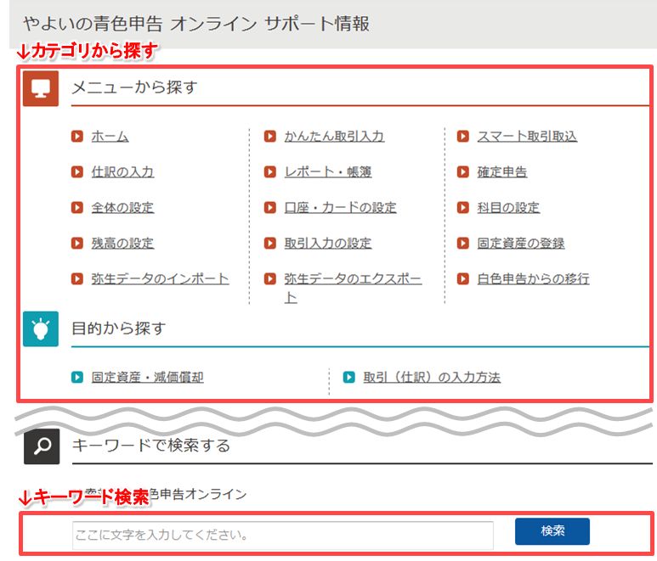Click the メニューから探す heading
The image size is (657, 561).
pos(134,88)
